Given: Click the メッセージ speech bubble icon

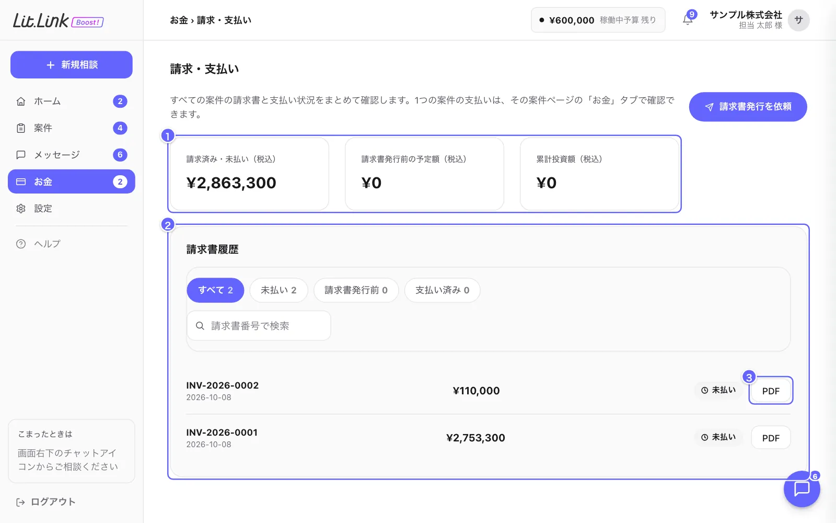Looking at the screenshot, I should (21, 155).
